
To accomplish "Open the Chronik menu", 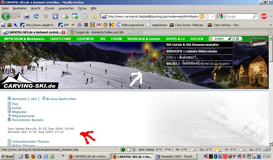I will [x=49, y=8].
